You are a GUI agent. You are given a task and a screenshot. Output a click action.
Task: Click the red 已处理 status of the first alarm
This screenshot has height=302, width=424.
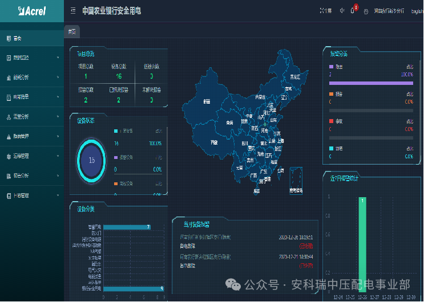pos(306,246)
